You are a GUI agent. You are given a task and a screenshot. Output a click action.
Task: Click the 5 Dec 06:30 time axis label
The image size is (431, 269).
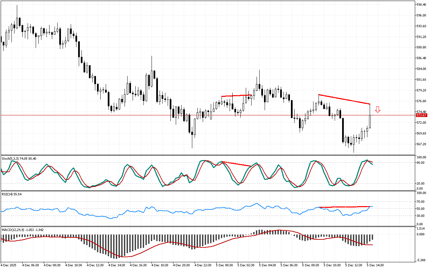(289, 265)
